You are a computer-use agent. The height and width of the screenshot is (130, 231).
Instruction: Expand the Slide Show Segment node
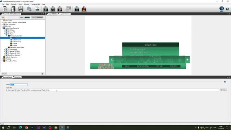4,55
